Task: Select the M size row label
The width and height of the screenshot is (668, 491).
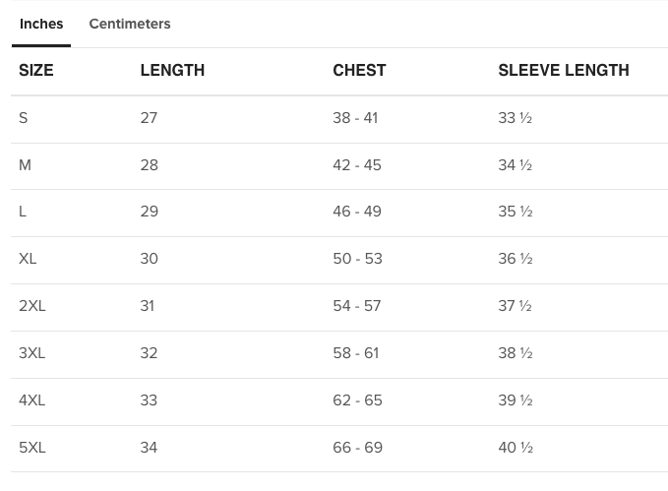Action: pyautogui.click(x=26, y=165)
